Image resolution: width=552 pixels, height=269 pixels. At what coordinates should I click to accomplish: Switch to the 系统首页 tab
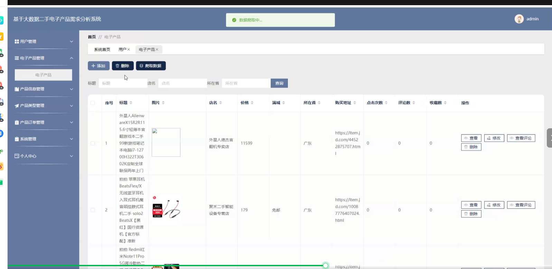[102, 49]
